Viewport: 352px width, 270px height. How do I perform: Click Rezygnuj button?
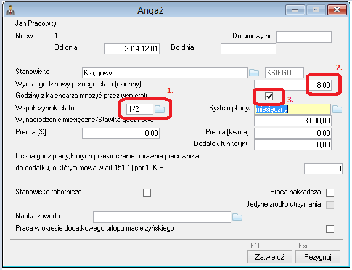point(317,257)
